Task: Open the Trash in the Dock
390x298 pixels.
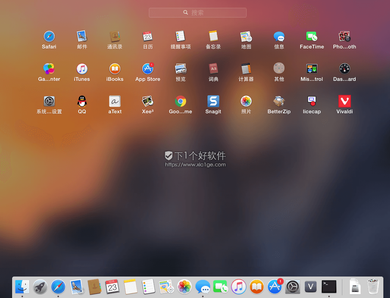Action: (374, 287)
